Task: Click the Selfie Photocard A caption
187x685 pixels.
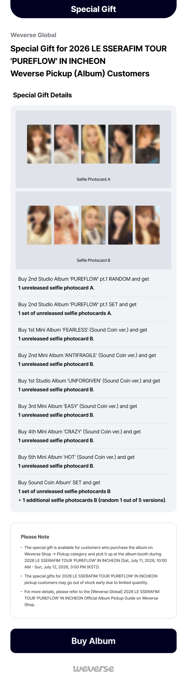Action: click(x=93, y=179)
